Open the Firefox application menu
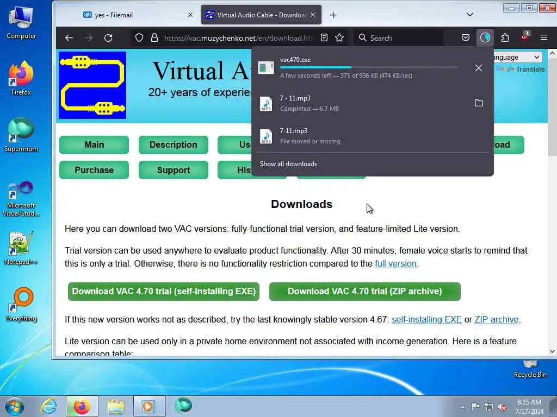The height and width of the screenshot is (417, 557). pos(544,37)
